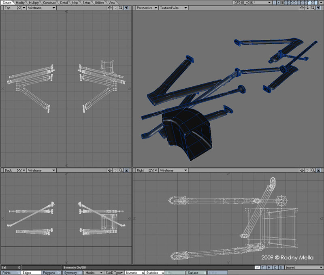
Task: Select the W weight map button
Action: coord(258,268)
